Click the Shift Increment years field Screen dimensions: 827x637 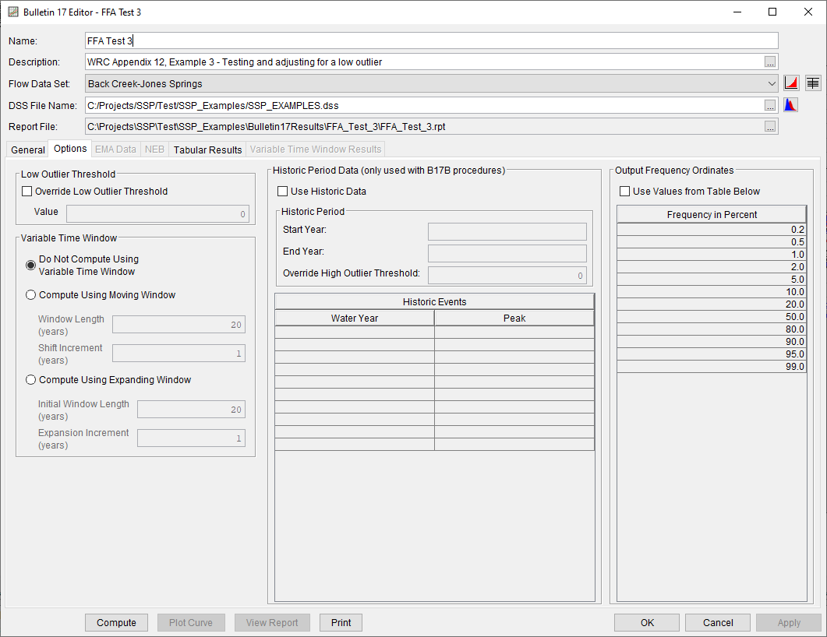pos(178,353)
